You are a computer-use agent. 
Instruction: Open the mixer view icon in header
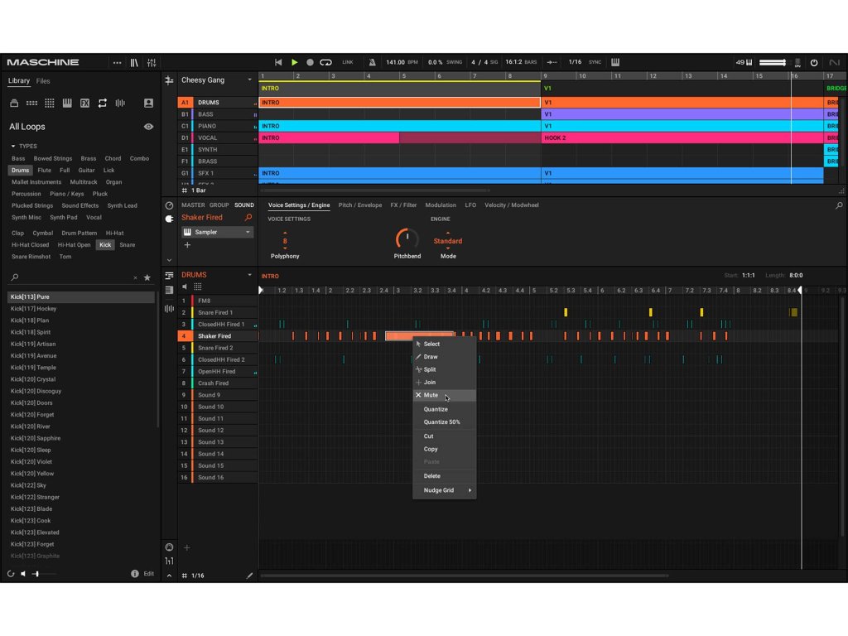(152, 63)
